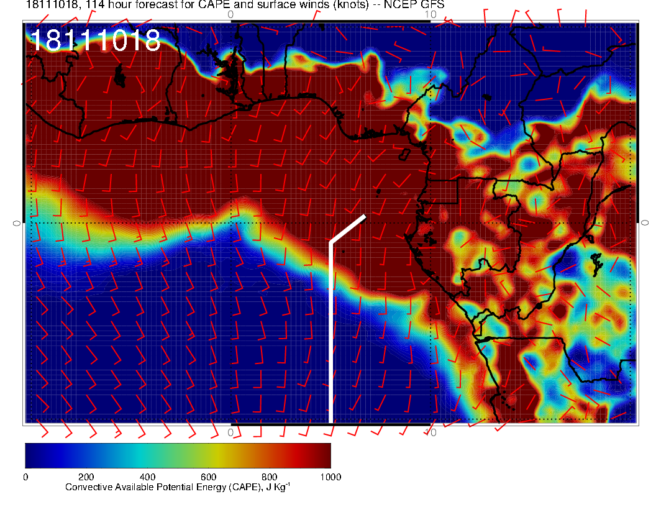The width and height of the screenshot is (656, 507).
Task: Click the Convective Available Potential Energy caption
Action: pos(178,488)
